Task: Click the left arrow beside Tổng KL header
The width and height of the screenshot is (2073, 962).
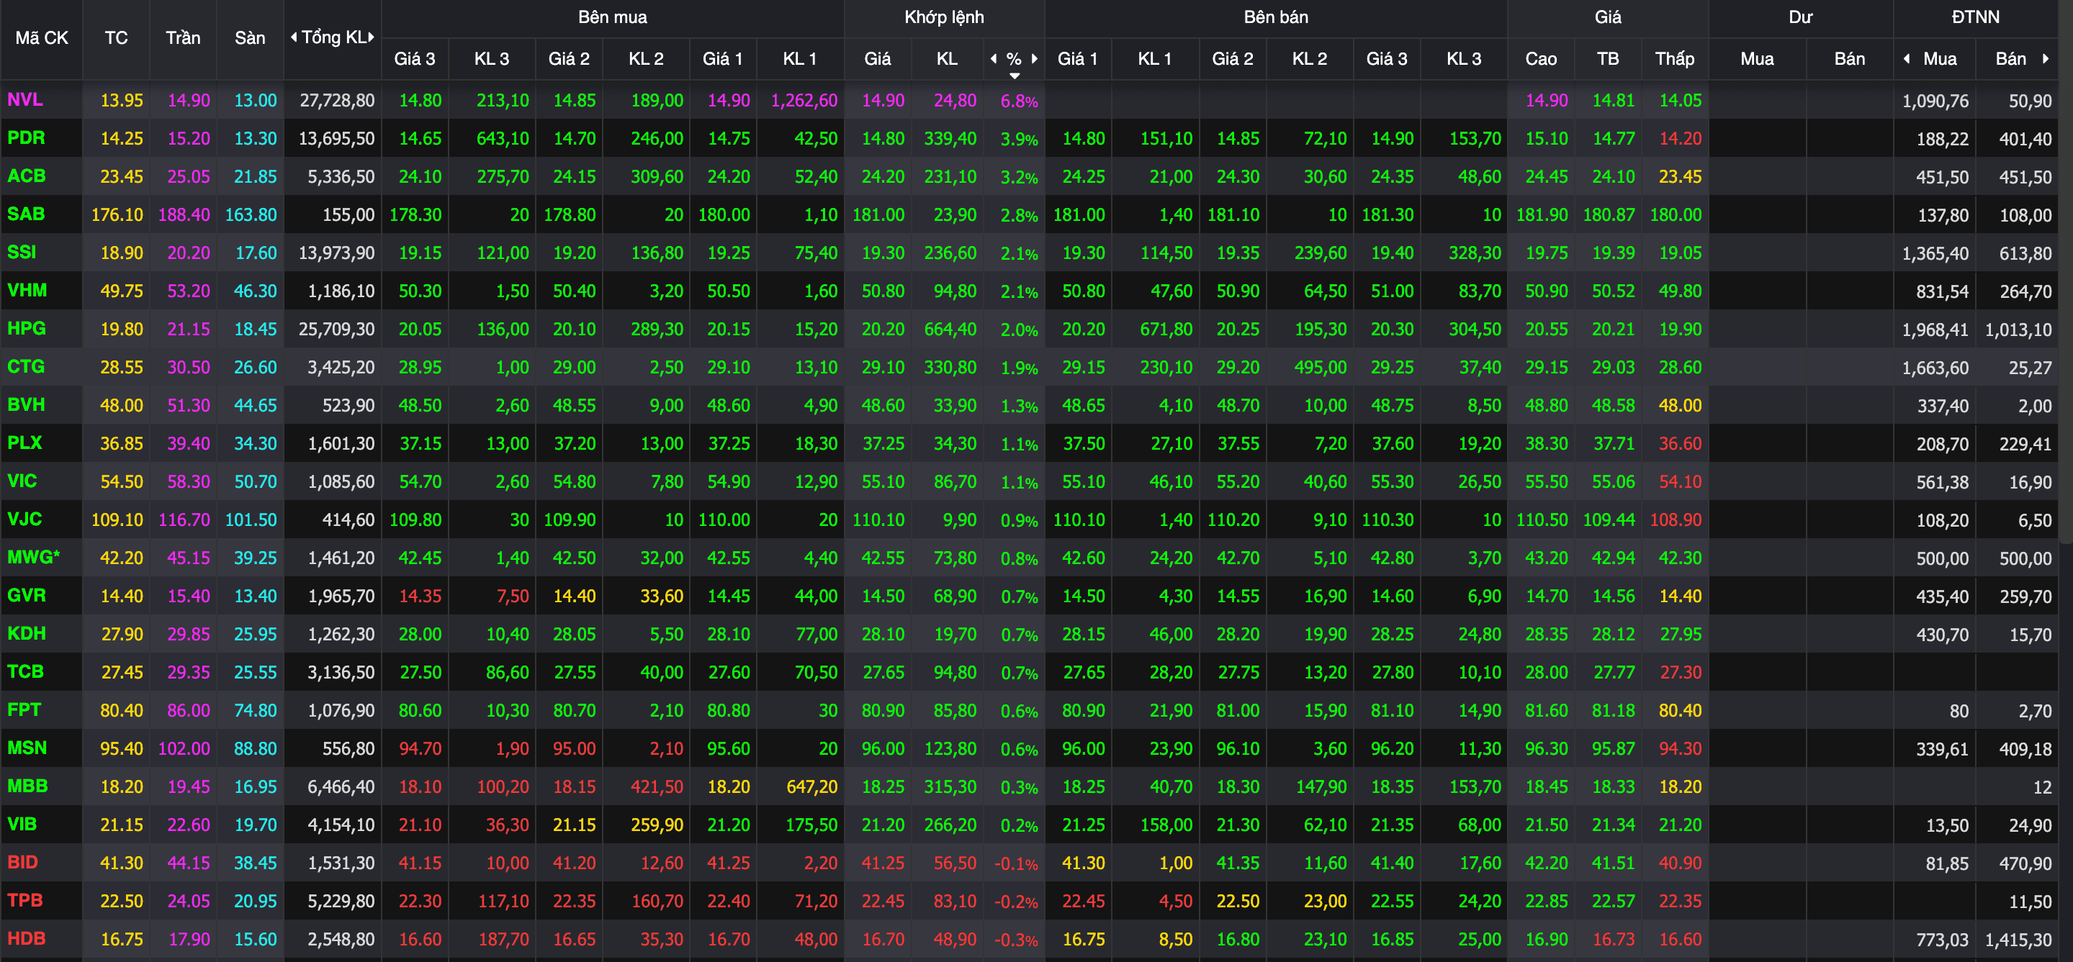Action: click(x=294, y=37)
